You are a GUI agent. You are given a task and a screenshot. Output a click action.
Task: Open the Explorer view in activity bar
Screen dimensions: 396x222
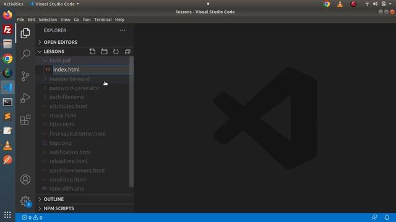[25, 33]
